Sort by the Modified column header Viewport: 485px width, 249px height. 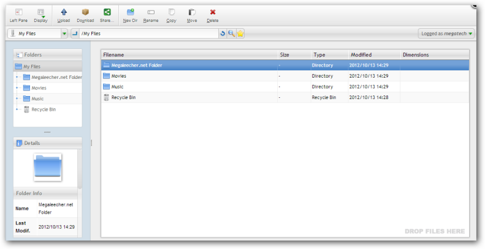point(374,55)
